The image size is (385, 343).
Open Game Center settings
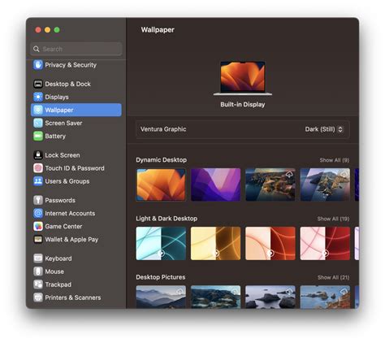[x=76, y=226]
